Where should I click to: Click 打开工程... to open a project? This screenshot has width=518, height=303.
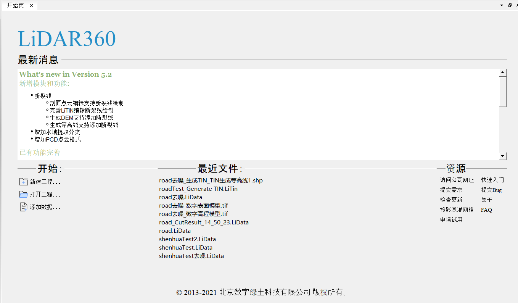[45, 195]
